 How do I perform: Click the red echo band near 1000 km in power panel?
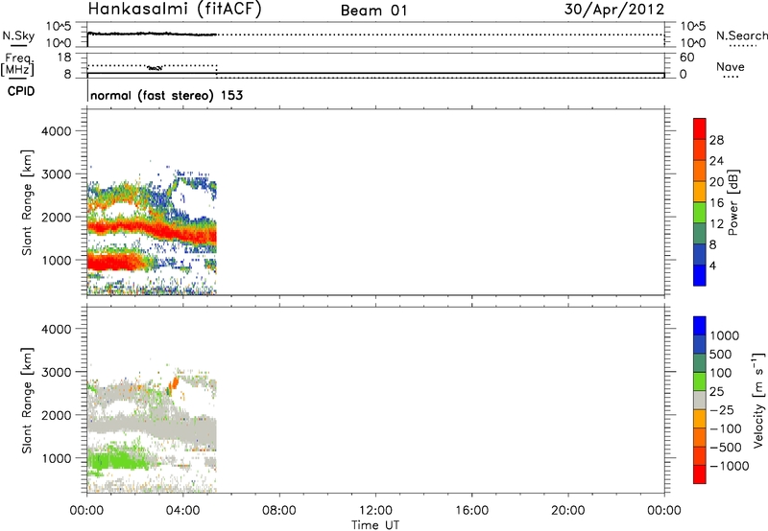click(115, 262)
